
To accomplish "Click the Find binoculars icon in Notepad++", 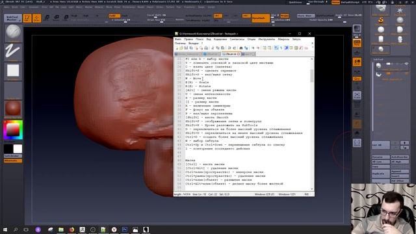I will [x=241, y=48].
